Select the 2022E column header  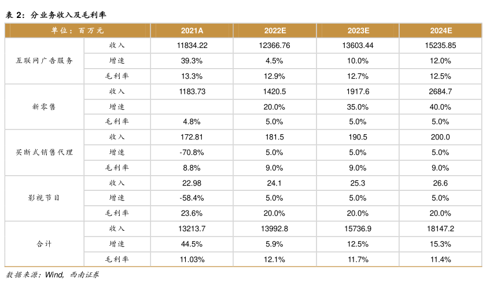coord(276,31)
